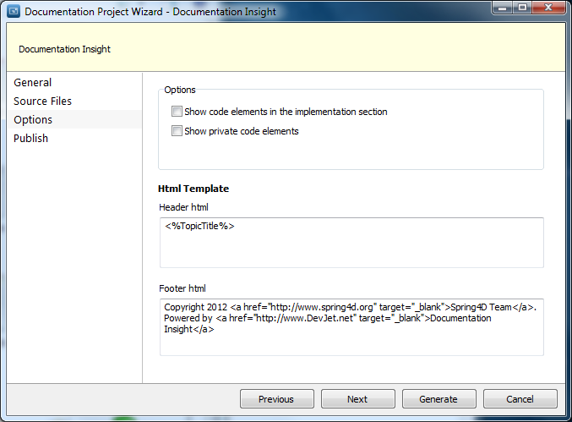Click the Previous button
Image resolution: width=572 pixels, height=422 pixels.
tap(277, 398)
